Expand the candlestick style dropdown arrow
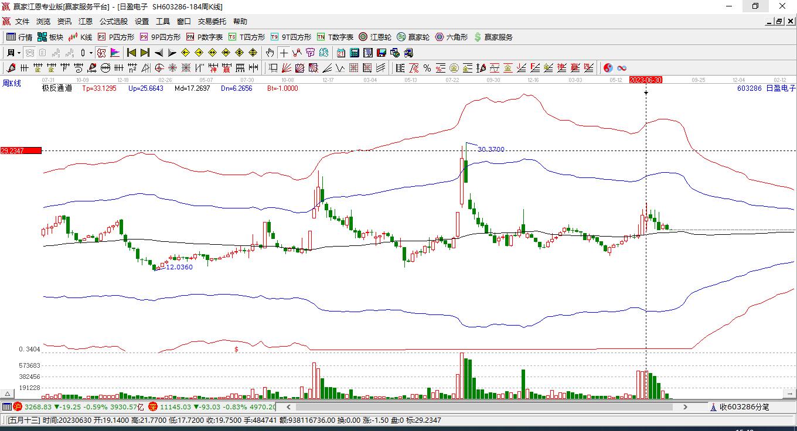 pyautogui.click(x=91, y=53)
